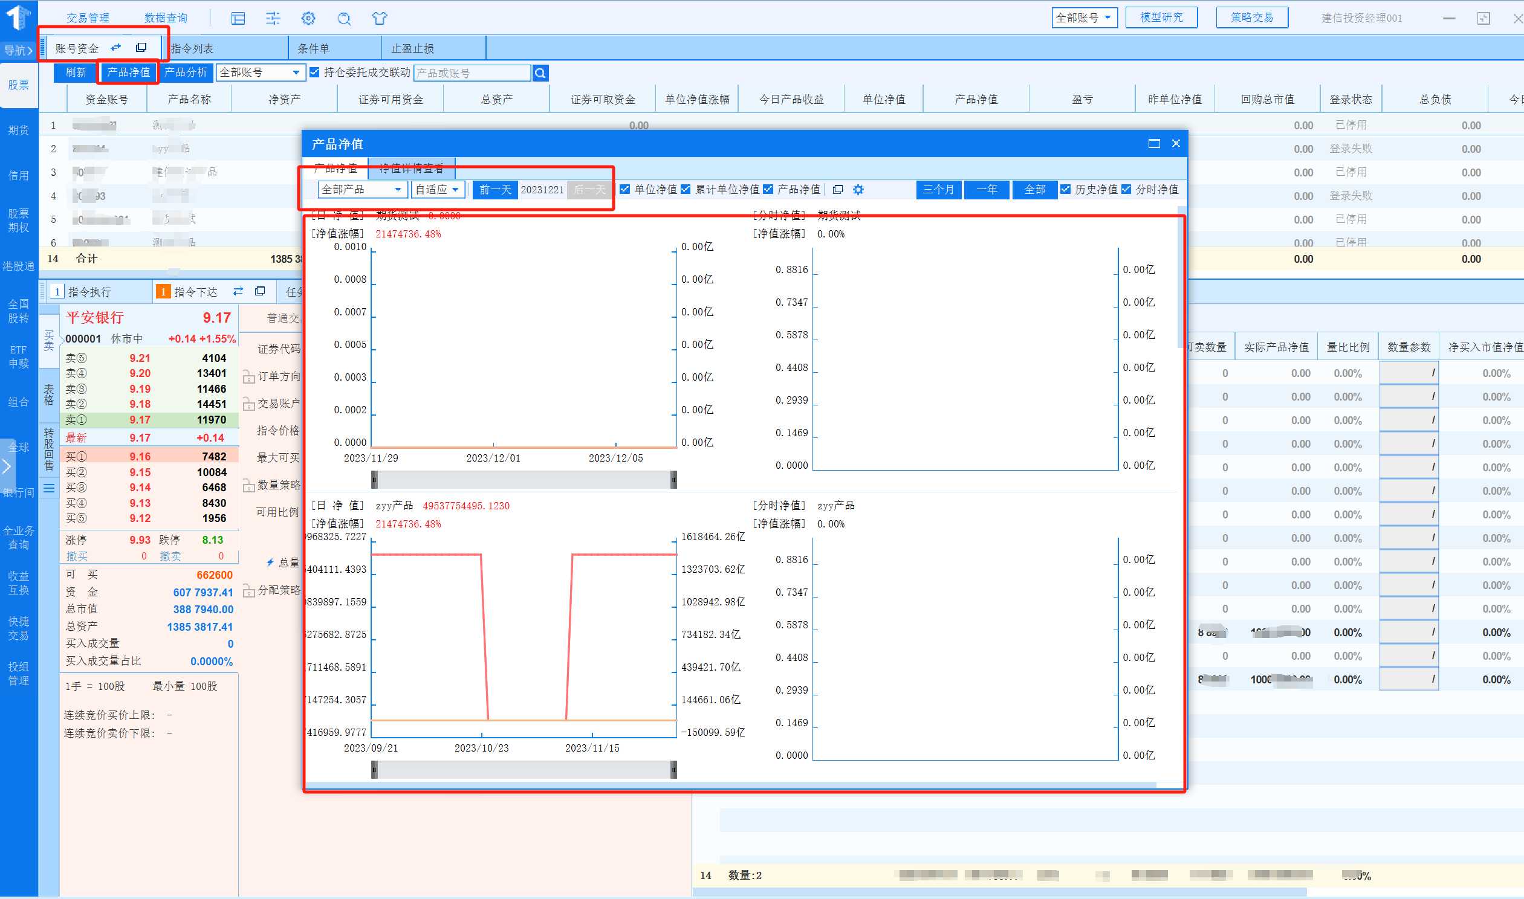Click the 撤买 link in quote panel
1524x899 pixels.
click(x=76, y=556)
